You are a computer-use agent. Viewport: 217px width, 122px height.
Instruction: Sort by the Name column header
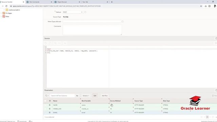pos(55,101)
